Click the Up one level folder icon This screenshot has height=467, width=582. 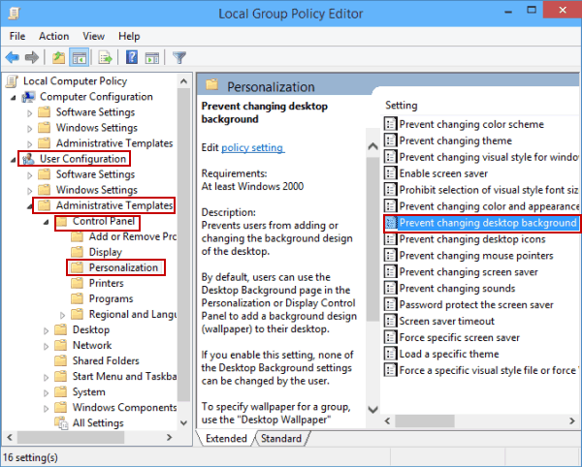pos(58,57)
